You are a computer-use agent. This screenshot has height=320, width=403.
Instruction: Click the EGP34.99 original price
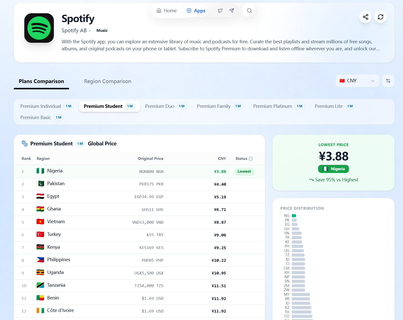coord(149,197)
